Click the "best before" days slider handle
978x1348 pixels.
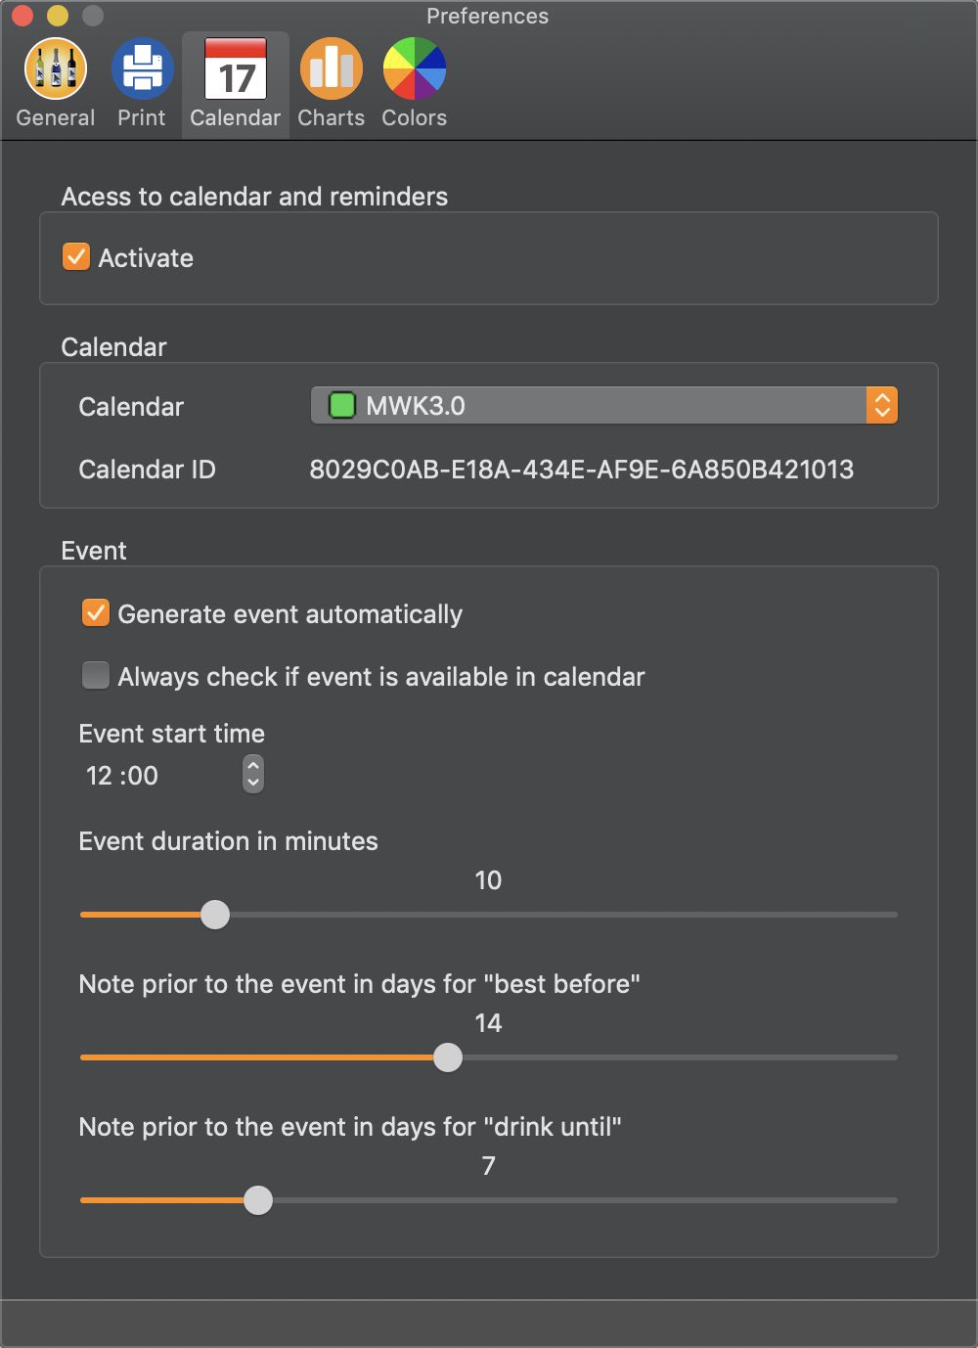[x=448, y=1057]
